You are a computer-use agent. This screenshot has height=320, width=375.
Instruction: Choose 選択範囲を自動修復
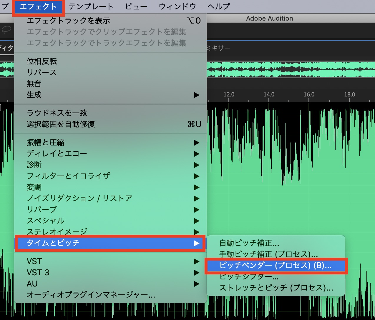click(110, 124)
